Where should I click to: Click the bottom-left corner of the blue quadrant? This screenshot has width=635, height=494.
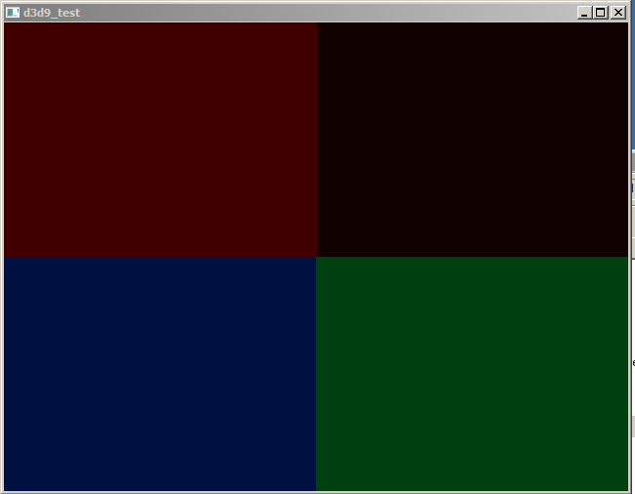pyautogui.click(x=5, y=489)
